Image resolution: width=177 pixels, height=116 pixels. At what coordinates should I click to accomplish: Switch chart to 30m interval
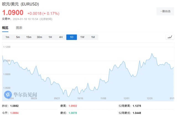pos(40,37)
